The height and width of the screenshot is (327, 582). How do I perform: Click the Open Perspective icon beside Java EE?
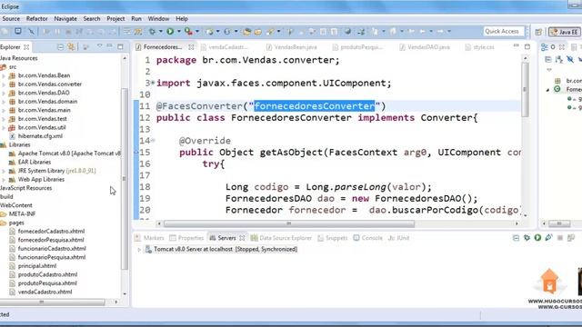pos(538,32)
